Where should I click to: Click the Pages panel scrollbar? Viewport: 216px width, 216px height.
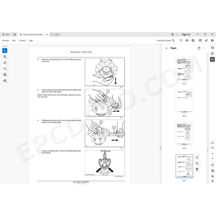click(207, 150)
